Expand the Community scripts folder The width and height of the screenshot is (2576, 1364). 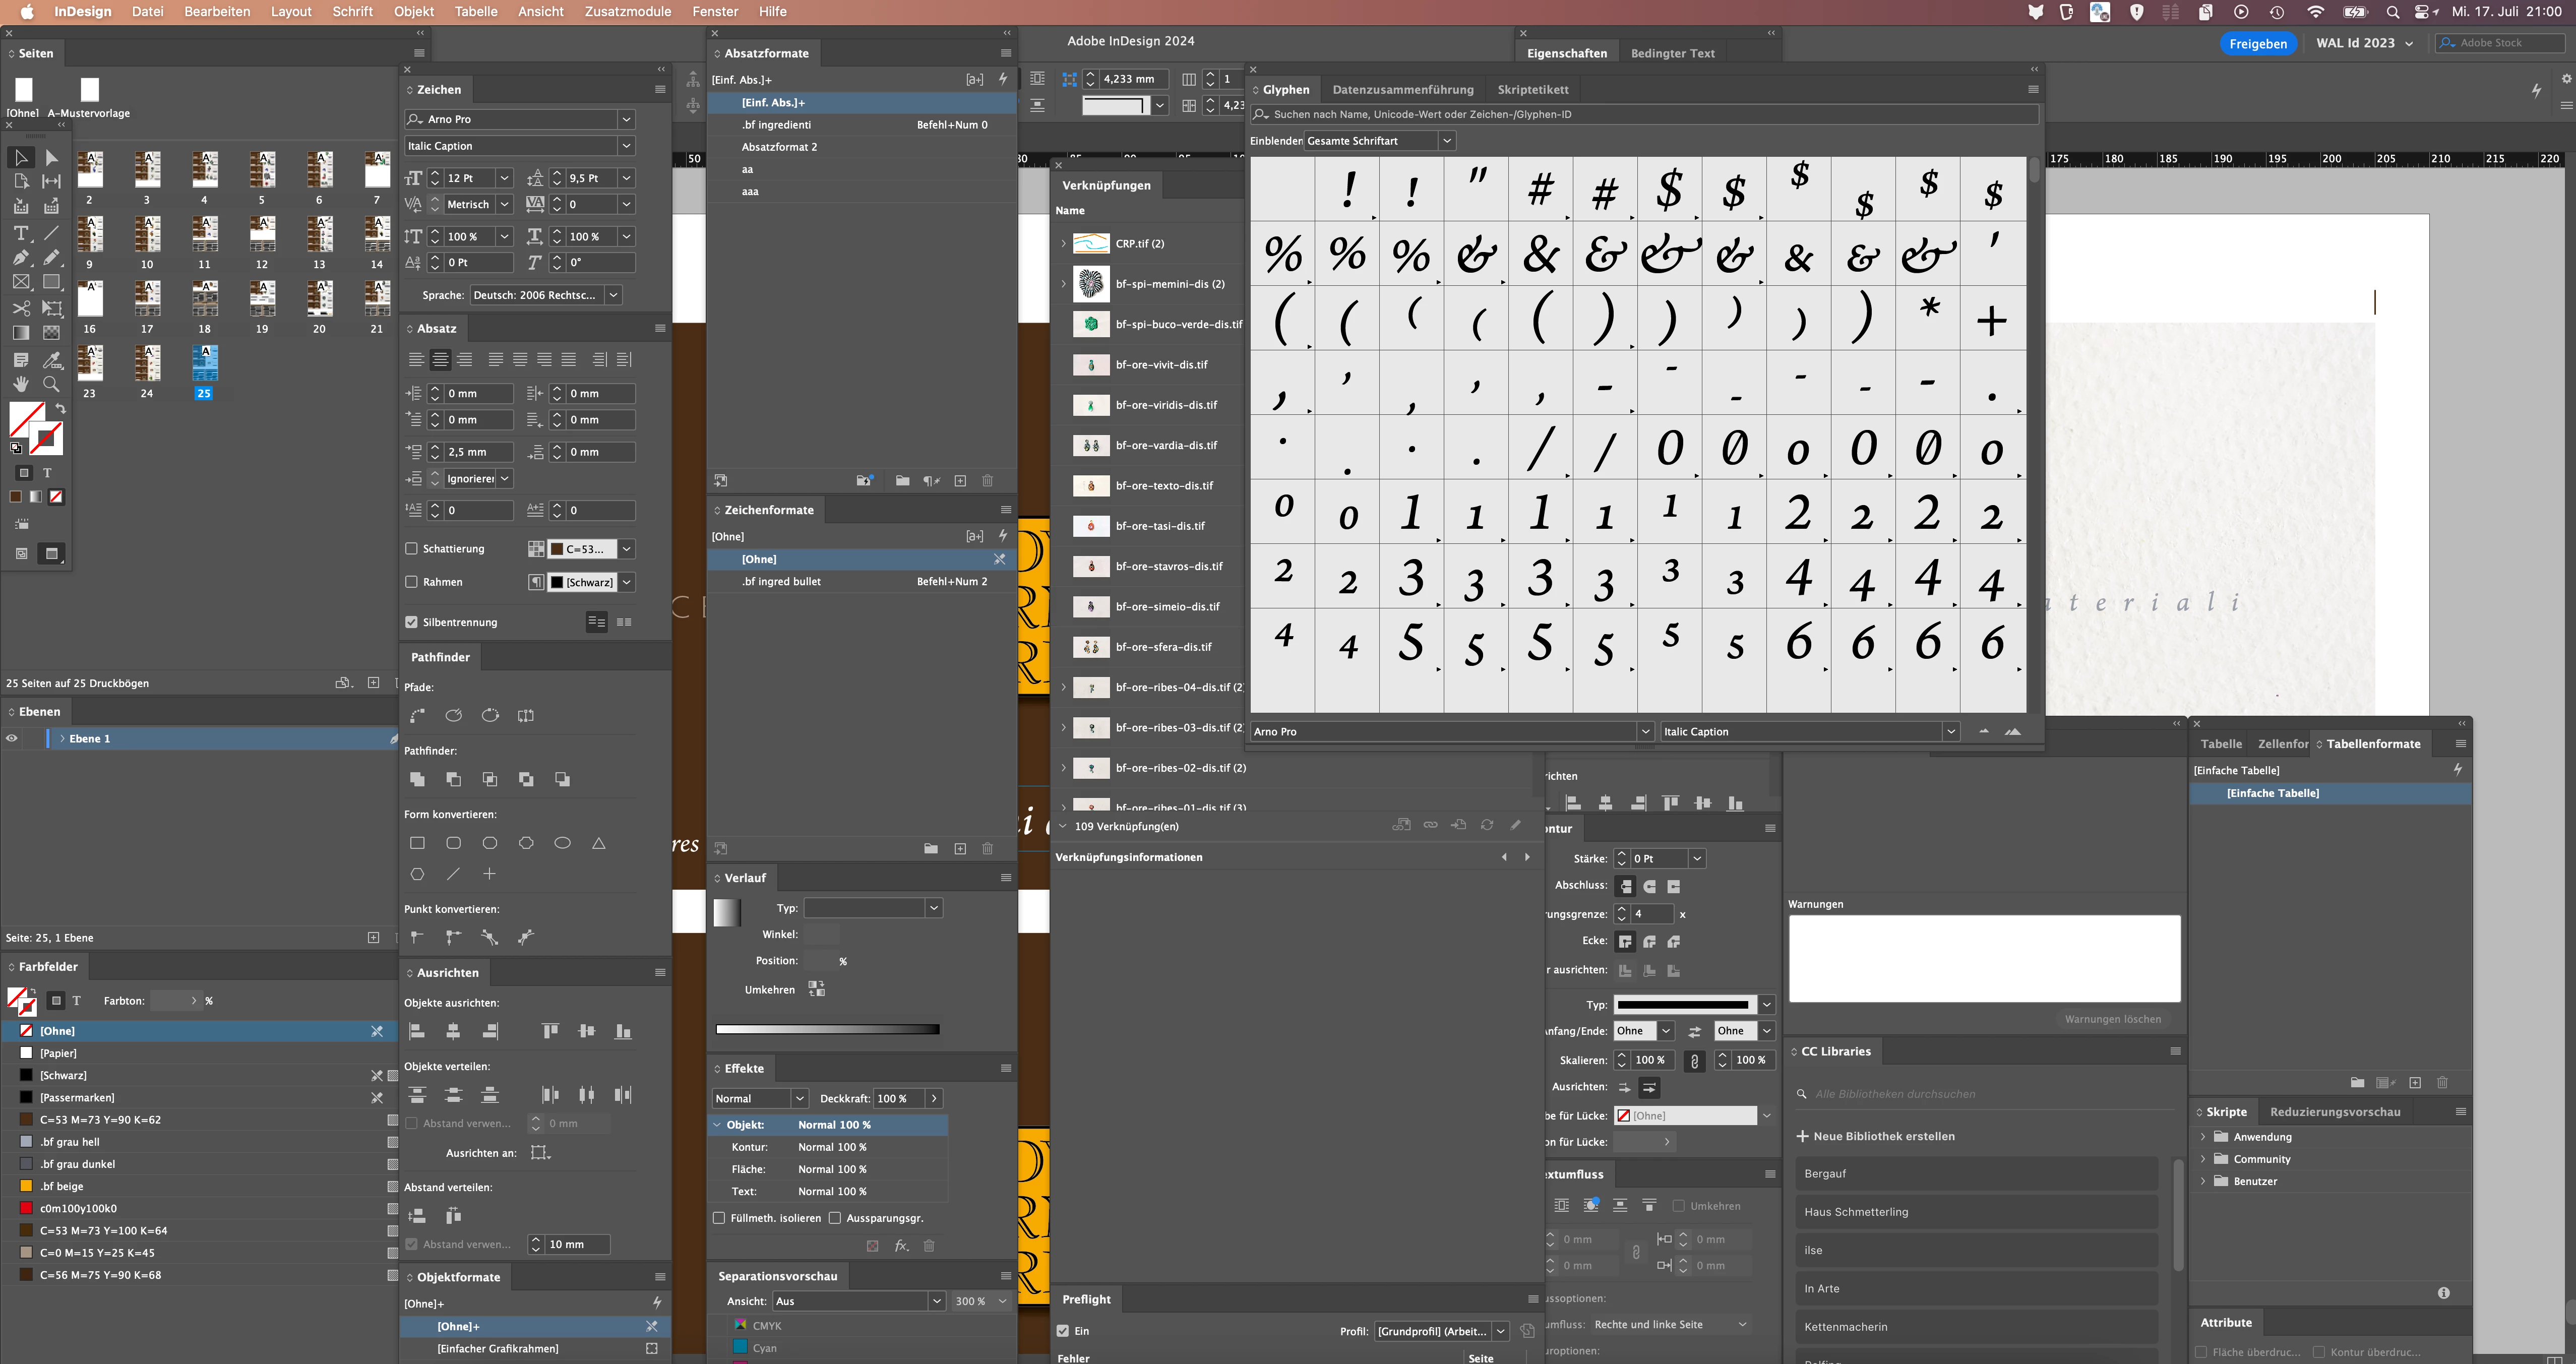click(x=2203, y=1159)
